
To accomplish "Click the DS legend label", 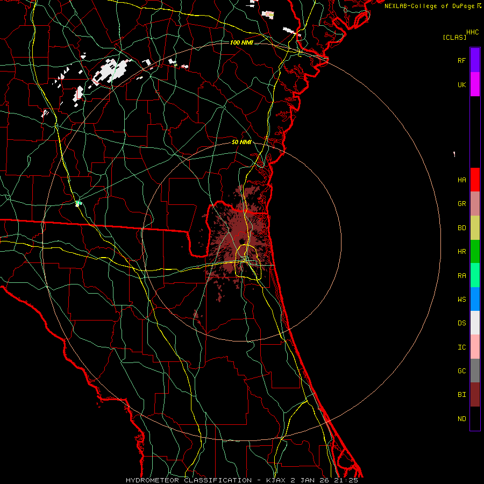I will click(462, 323).
